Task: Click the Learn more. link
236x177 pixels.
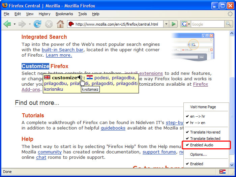Action: tap(59, 55)
